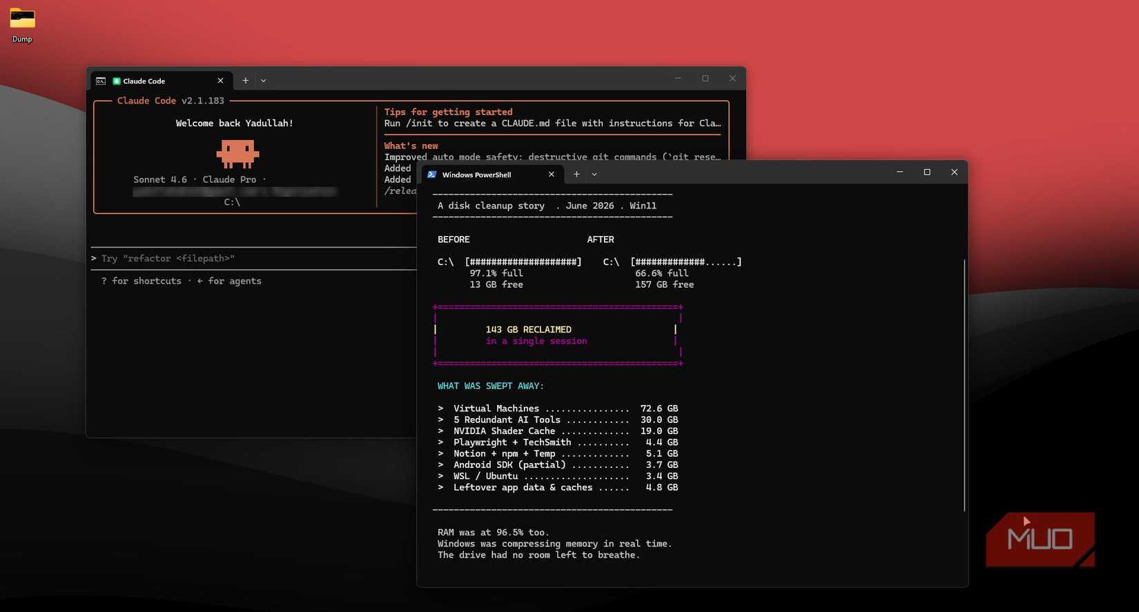Click the WSL / Ubuntu row
This screenshot has width=1139, height=612.
pyautogui.click(x=558, y=476)
